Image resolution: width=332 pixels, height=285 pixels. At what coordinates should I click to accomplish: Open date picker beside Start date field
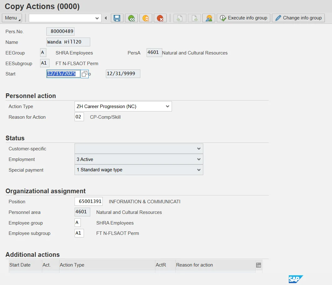85,74
